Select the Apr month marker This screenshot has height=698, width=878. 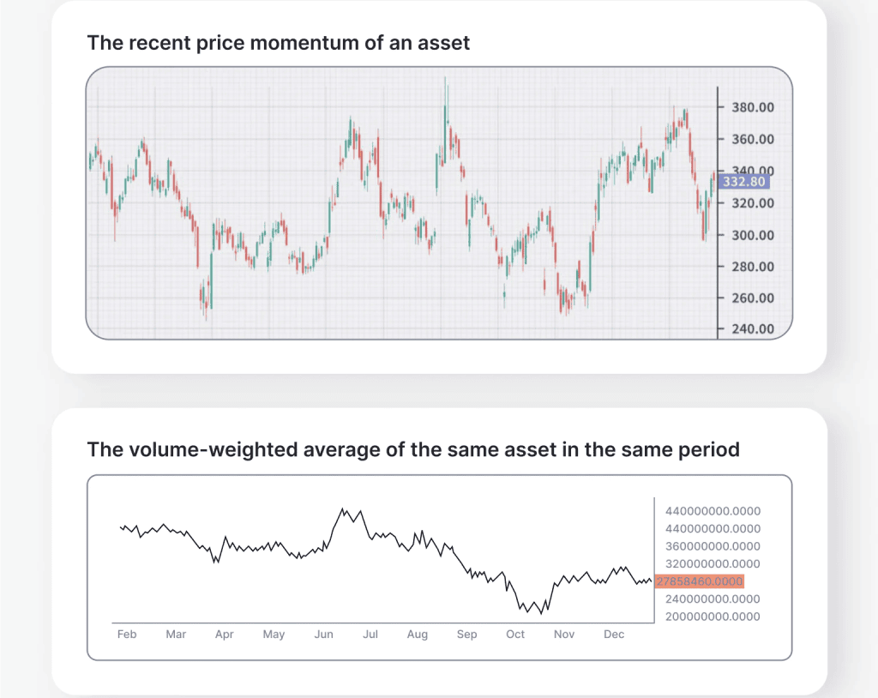pyautogui.click(x=225, y=635)
